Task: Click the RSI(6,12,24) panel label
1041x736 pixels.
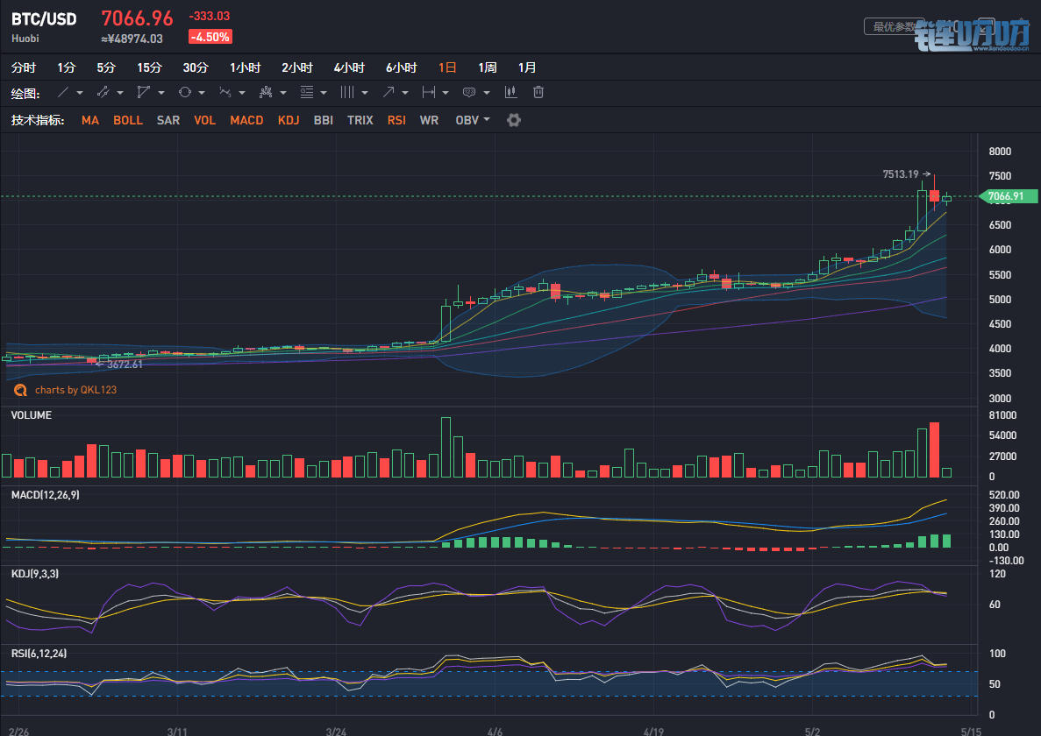Action: [39, 653]
